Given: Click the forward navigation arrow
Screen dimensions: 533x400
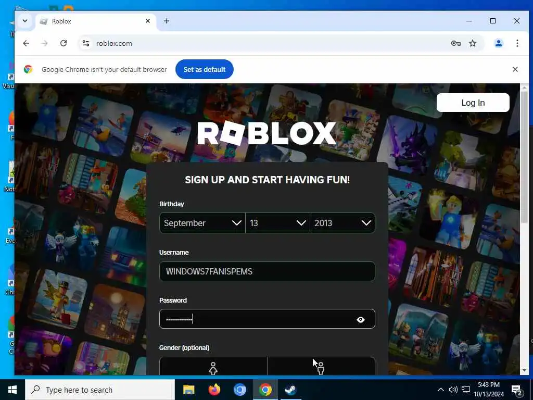Looking at the screenshot, I should [45, 43].
